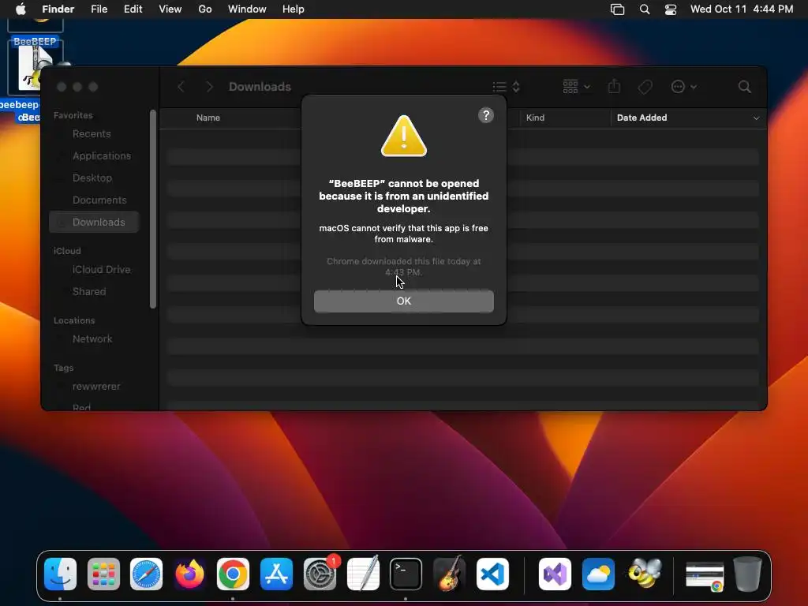The height and width of the screenshot is (606, 808).
Task: Open Finder from the Dock
Action: [x=60, y=574]
